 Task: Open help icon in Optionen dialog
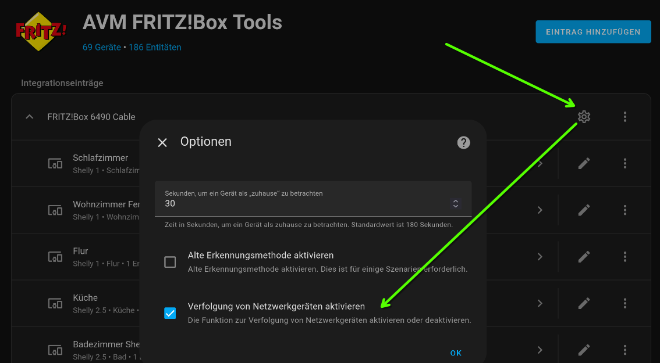(463, 142)
